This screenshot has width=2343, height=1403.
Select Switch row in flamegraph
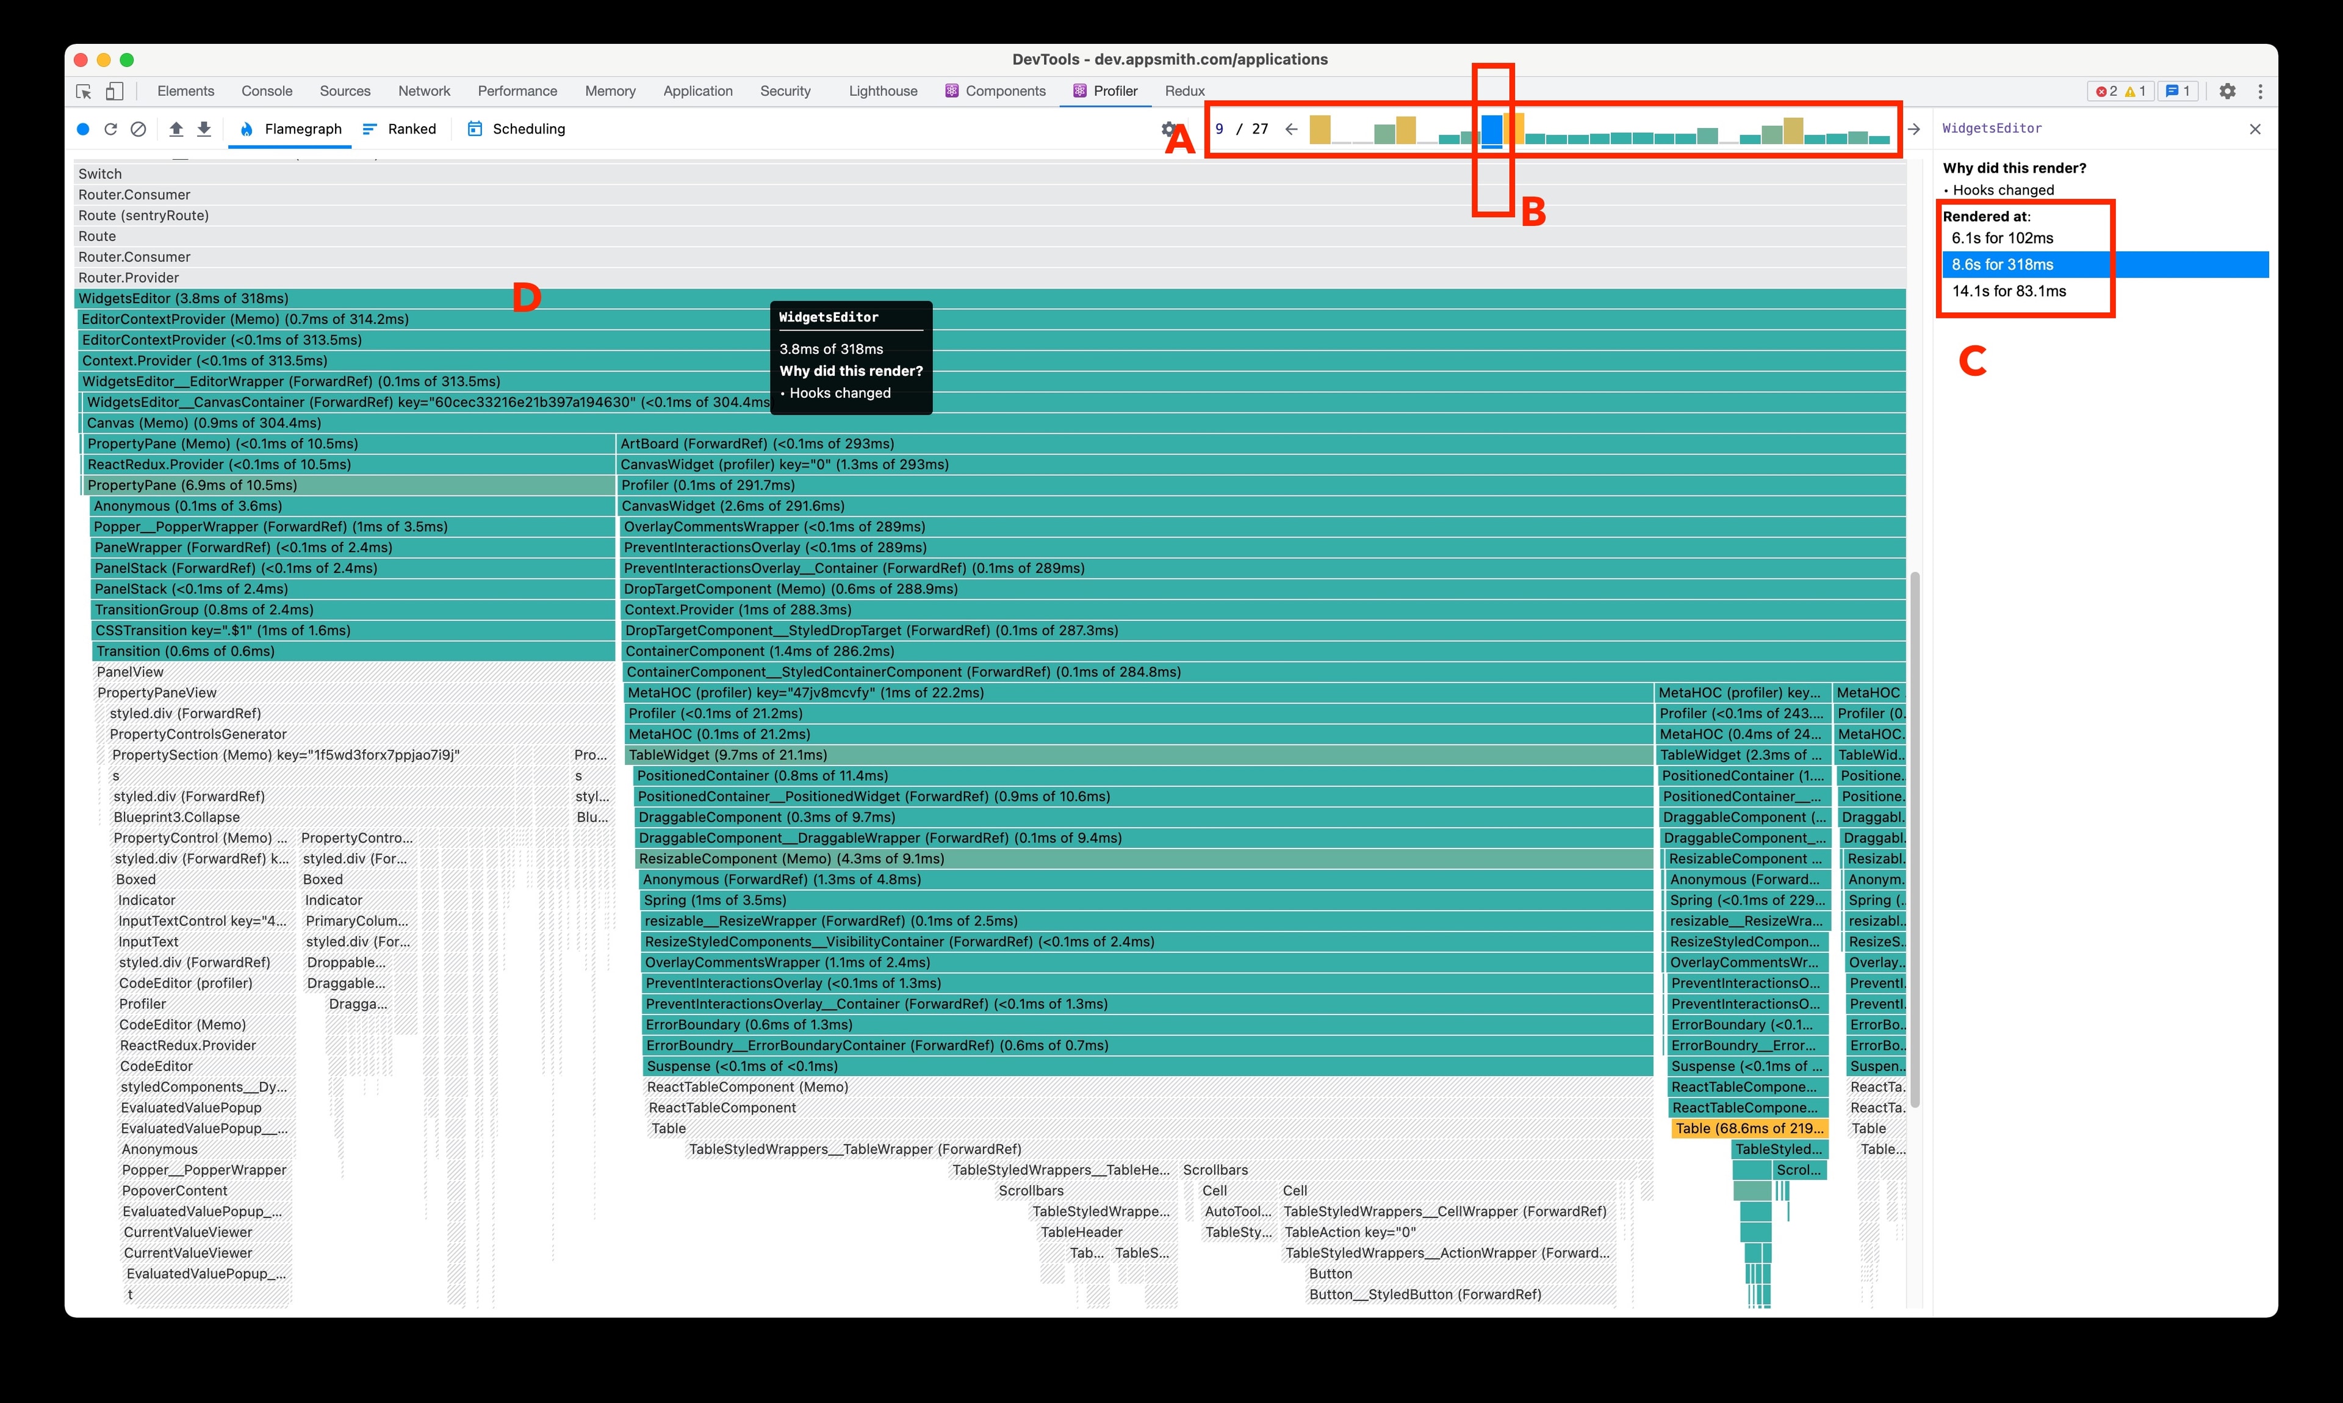point(990,174)
